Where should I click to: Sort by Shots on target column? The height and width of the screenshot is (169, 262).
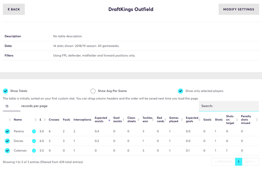click(x=230, y=120)
